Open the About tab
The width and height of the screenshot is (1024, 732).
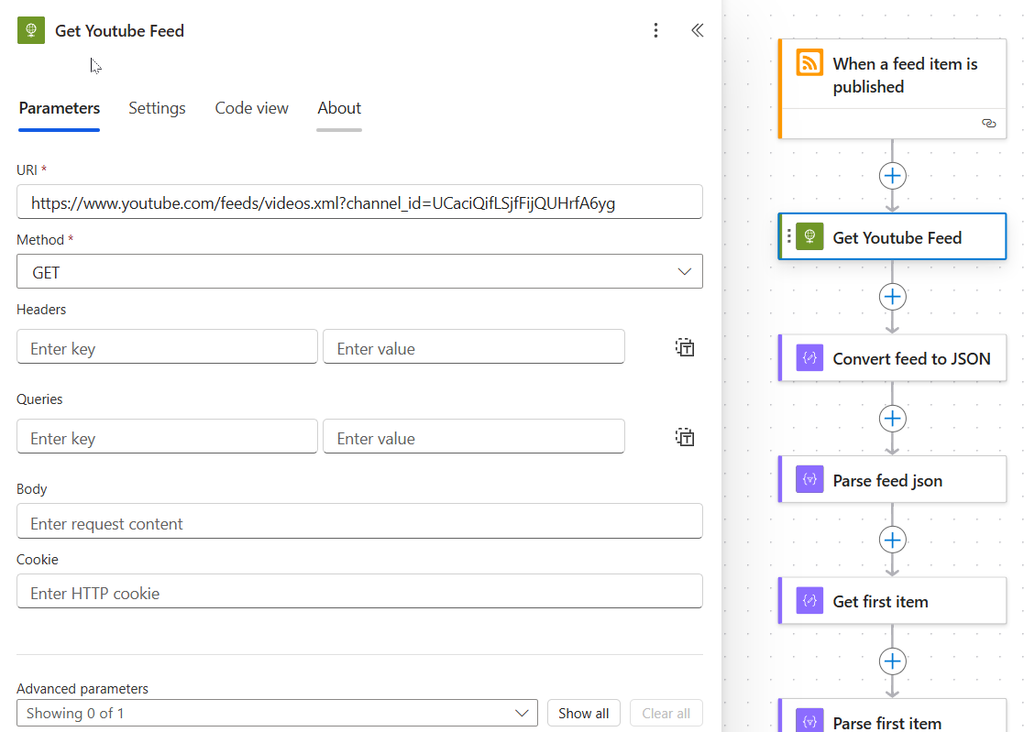(339, 108)
